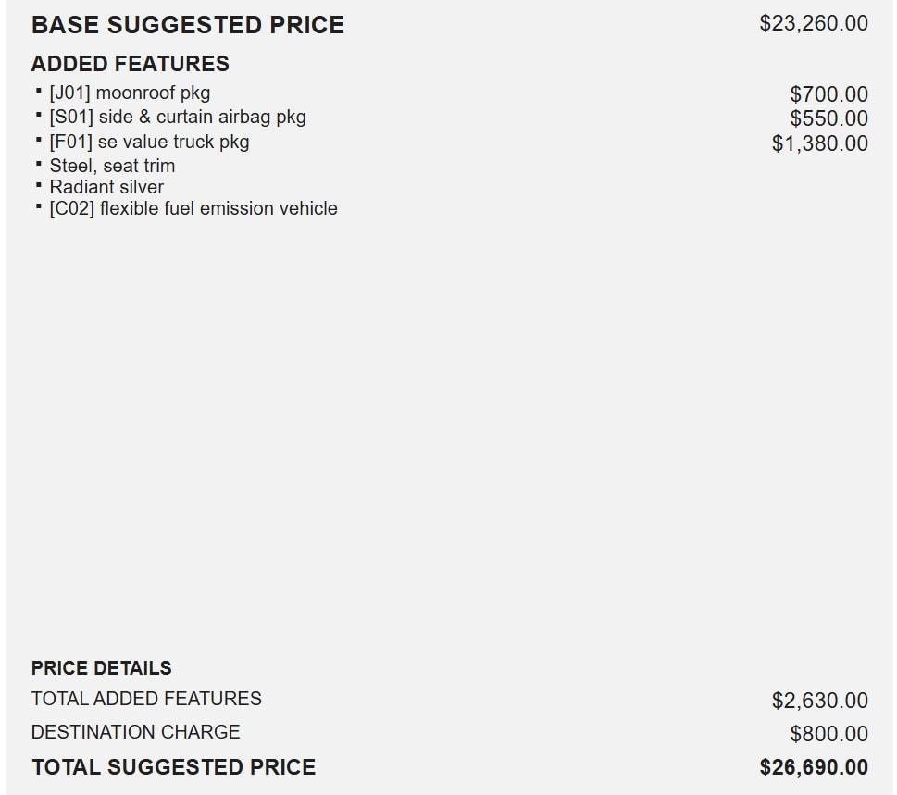Click the $1,380.00 truck package price

(x=820, y=143)
